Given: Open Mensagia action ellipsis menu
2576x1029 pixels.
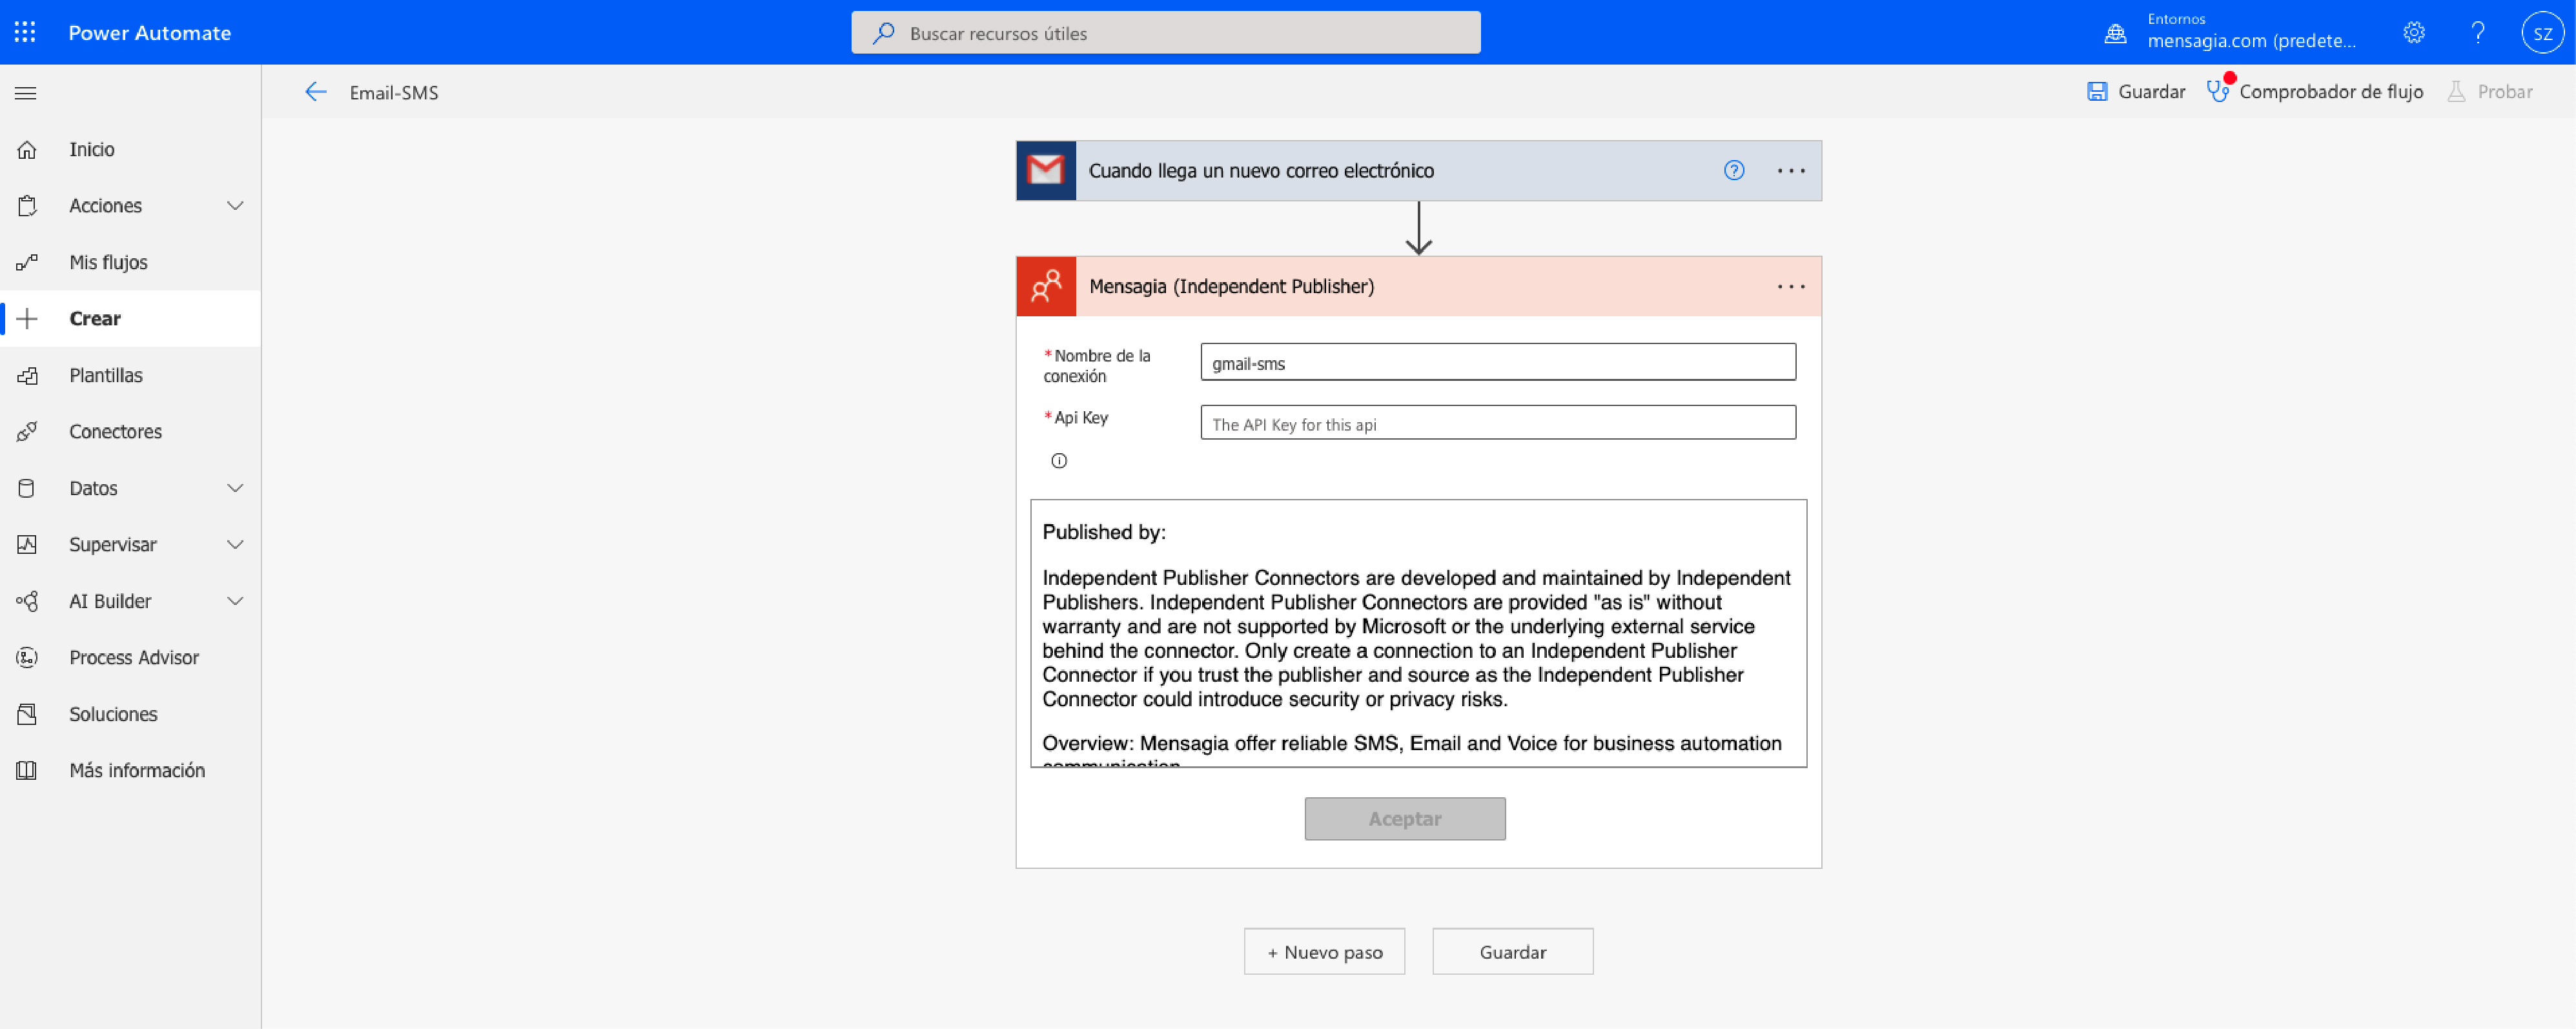Looking at the screenshot, I should click(1791, 287).
